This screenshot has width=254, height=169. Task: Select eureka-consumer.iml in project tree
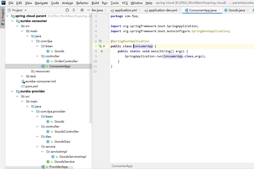(41, 81)
